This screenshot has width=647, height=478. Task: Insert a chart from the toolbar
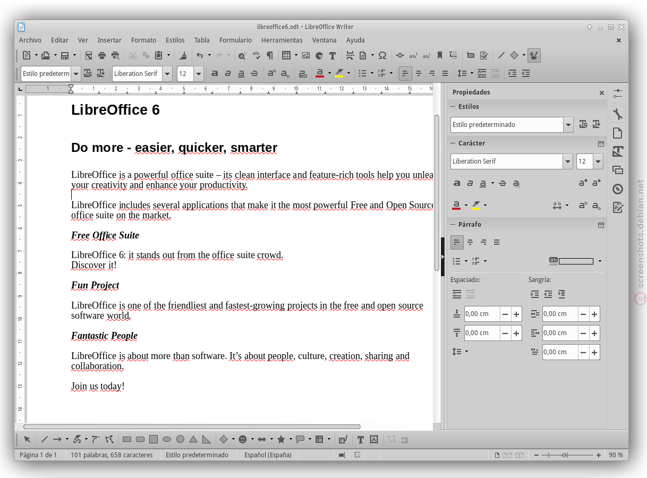[319, 55]
